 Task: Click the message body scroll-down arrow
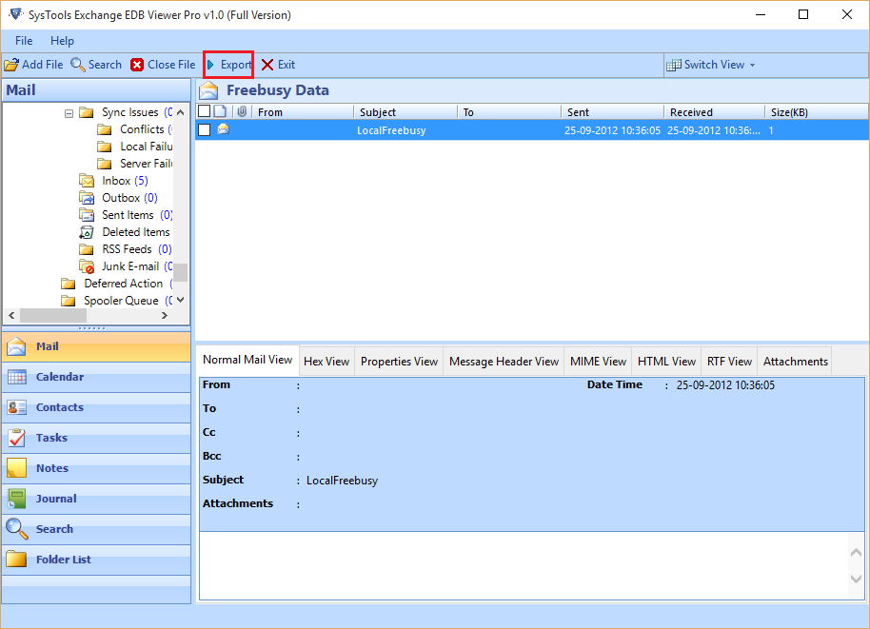[x=856, y=580]
